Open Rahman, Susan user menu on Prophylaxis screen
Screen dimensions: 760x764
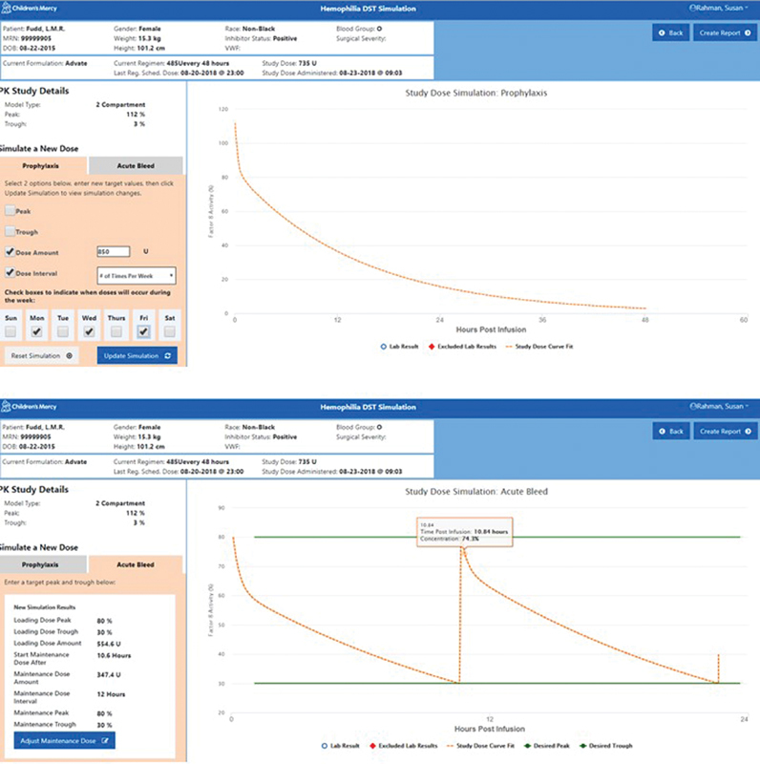[719, 8]
